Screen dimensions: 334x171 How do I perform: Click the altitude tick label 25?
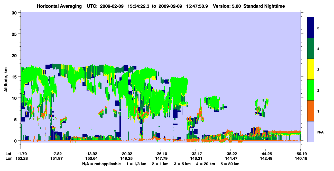click(x=15, y=34)
